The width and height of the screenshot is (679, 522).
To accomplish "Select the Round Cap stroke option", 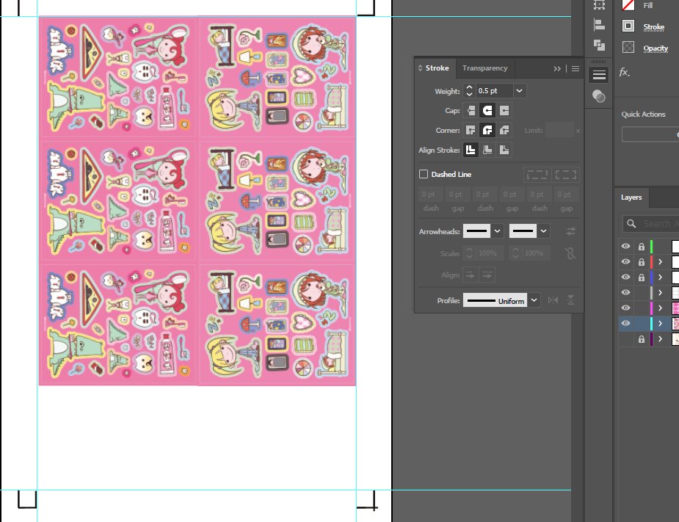I will pos(487,110).
